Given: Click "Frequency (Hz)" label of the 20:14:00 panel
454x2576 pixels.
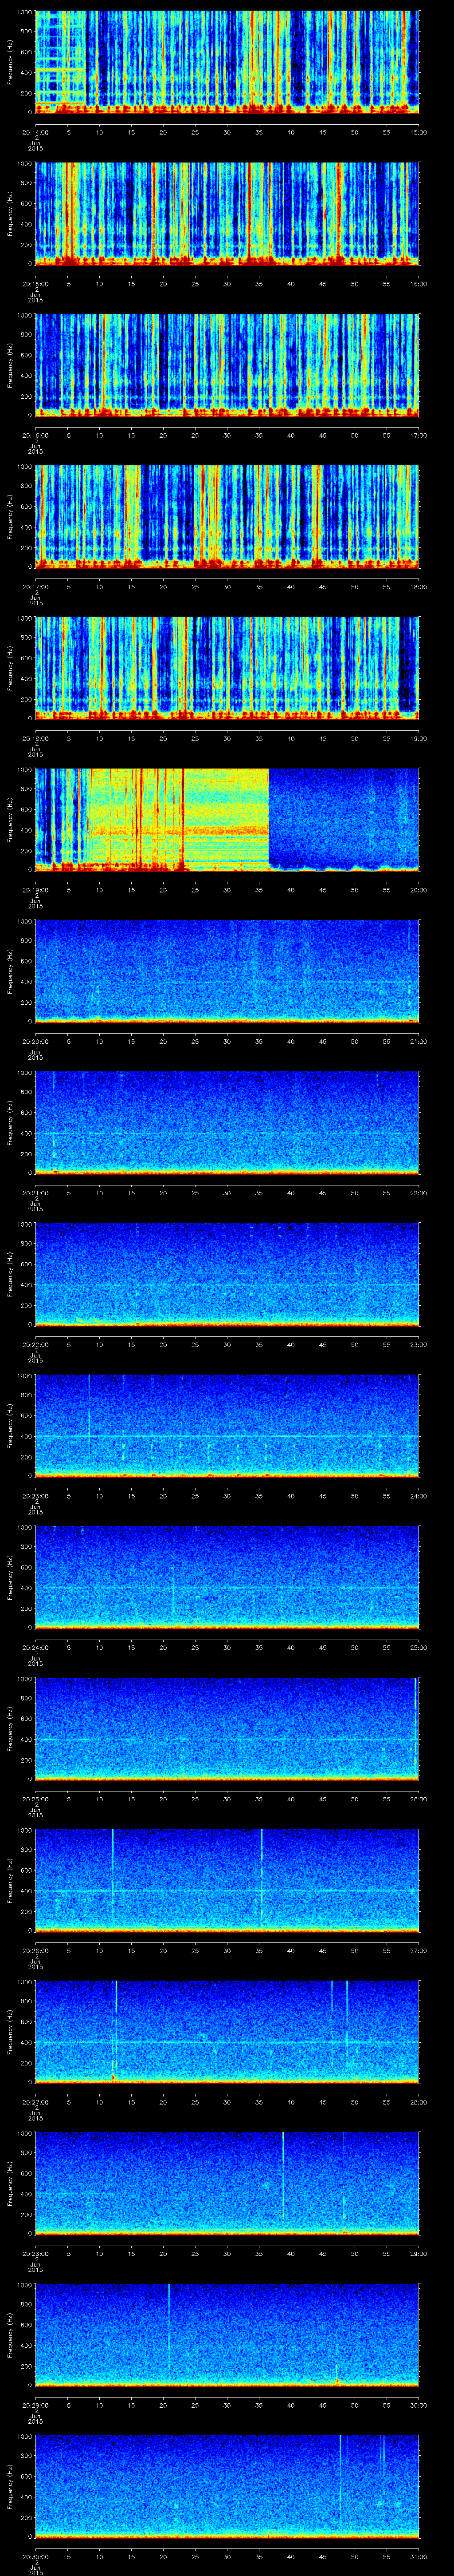Looking at the screenshot, I should point(10,63).
